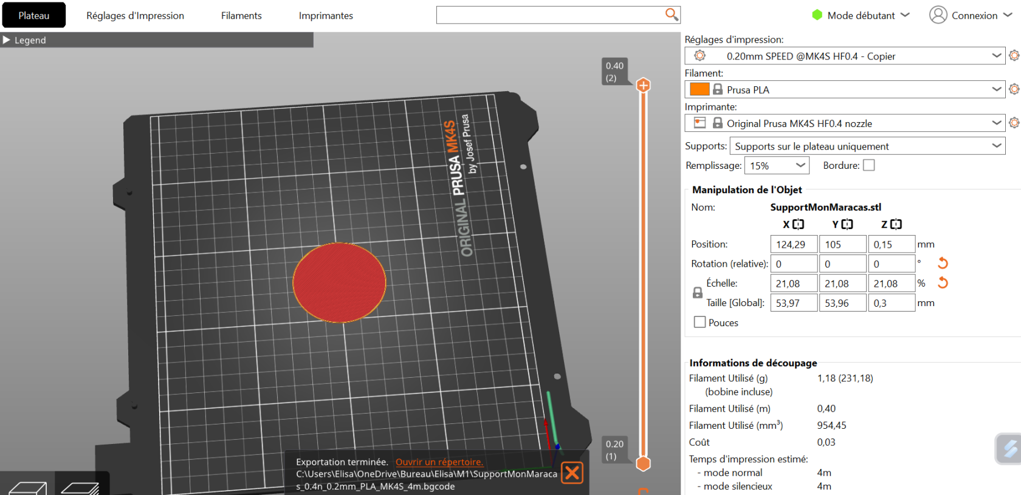Click the Taille X field 53,97
This screenshot has width=1021, height=495.
[x=794, y=302]
